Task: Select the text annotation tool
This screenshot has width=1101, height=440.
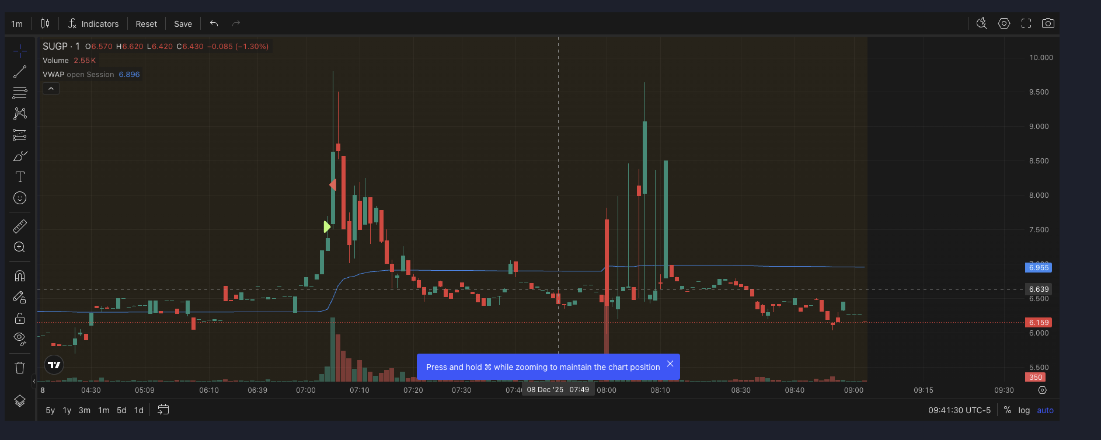Action: pyautogui.click(x=20, y=177)
